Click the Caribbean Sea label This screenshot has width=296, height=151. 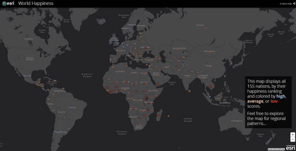52,84
